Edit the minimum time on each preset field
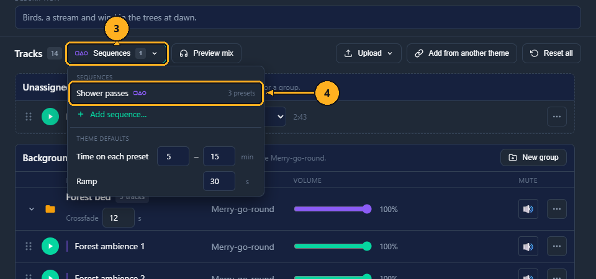 173,156
